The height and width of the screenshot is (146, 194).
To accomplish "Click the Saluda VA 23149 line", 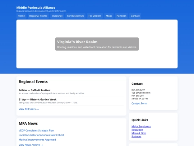I will pos(140,98).
